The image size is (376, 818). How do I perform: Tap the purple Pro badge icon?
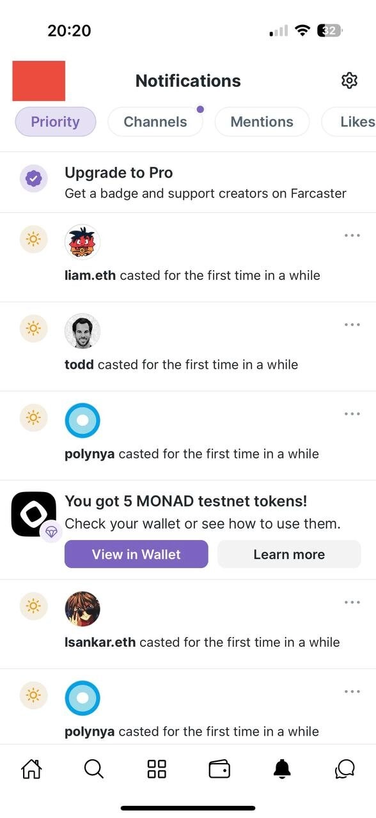pyautogui.click(x=32, y=179)
